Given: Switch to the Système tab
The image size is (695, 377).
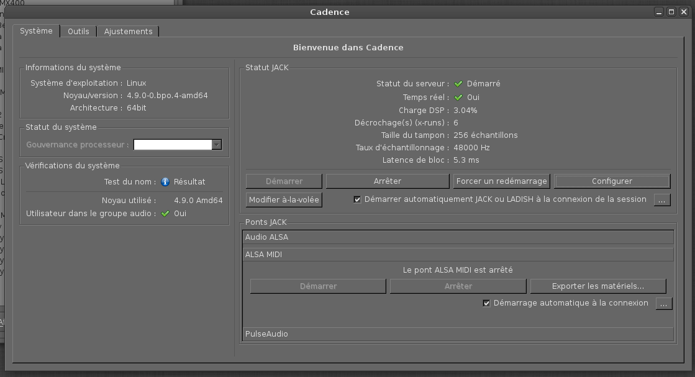Looking at the screenshot, I should click(x=37, y=31).
